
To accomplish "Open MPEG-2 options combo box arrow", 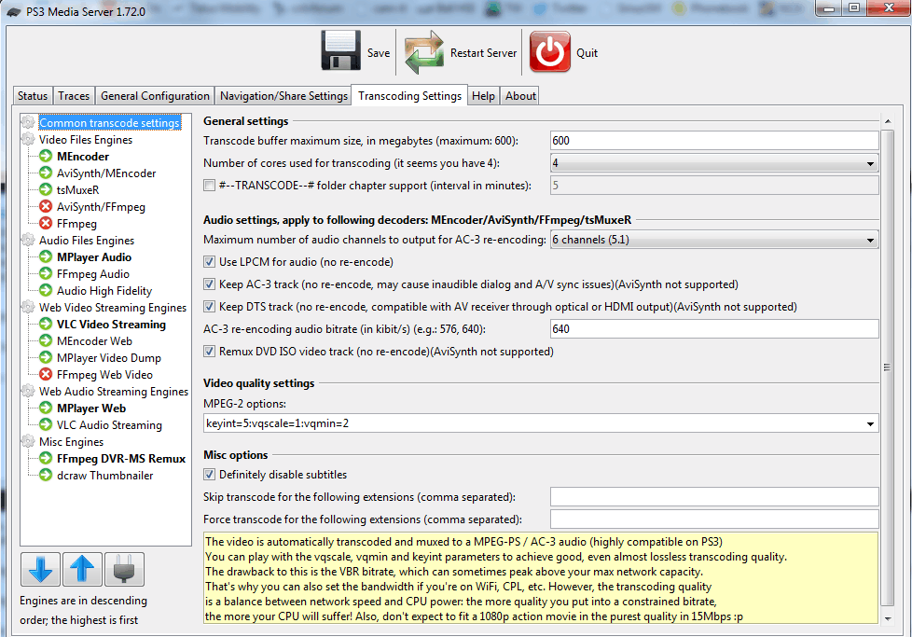I will (x=870, y=423).
